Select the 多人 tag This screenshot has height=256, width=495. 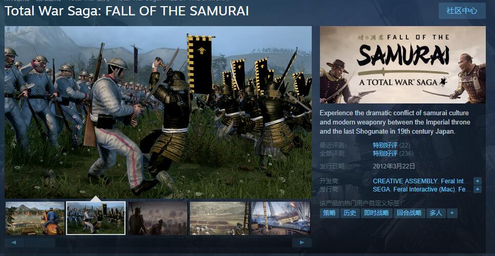pos(436,213)
